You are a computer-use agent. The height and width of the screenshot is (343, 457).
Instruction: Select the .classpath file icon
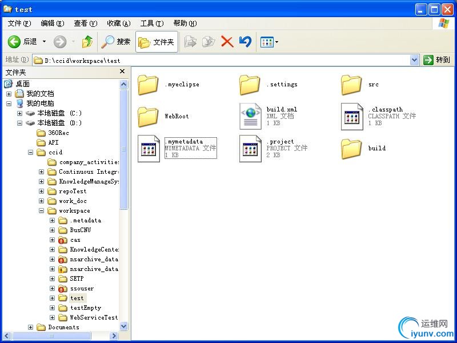coord(352,116)
